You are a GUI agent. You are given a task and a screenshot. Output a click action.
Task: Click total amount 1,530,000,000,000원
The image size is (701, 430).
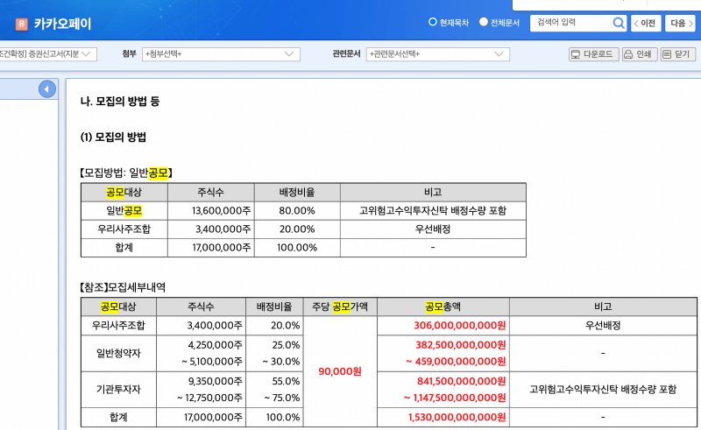457,418
